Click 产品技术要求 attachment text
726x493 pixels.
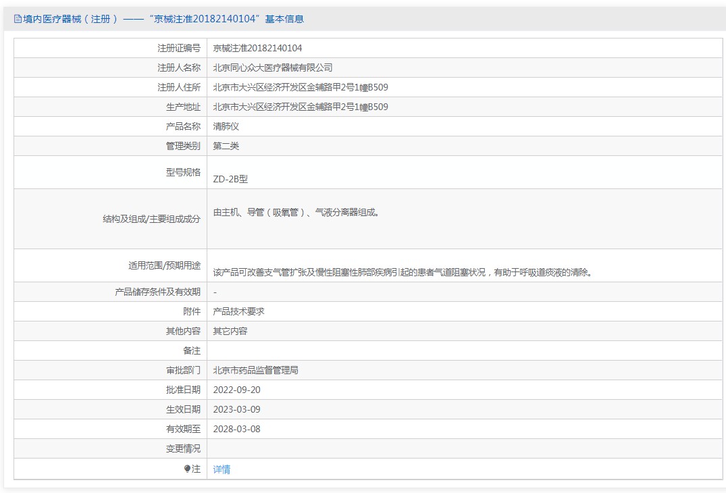point(238,311)
